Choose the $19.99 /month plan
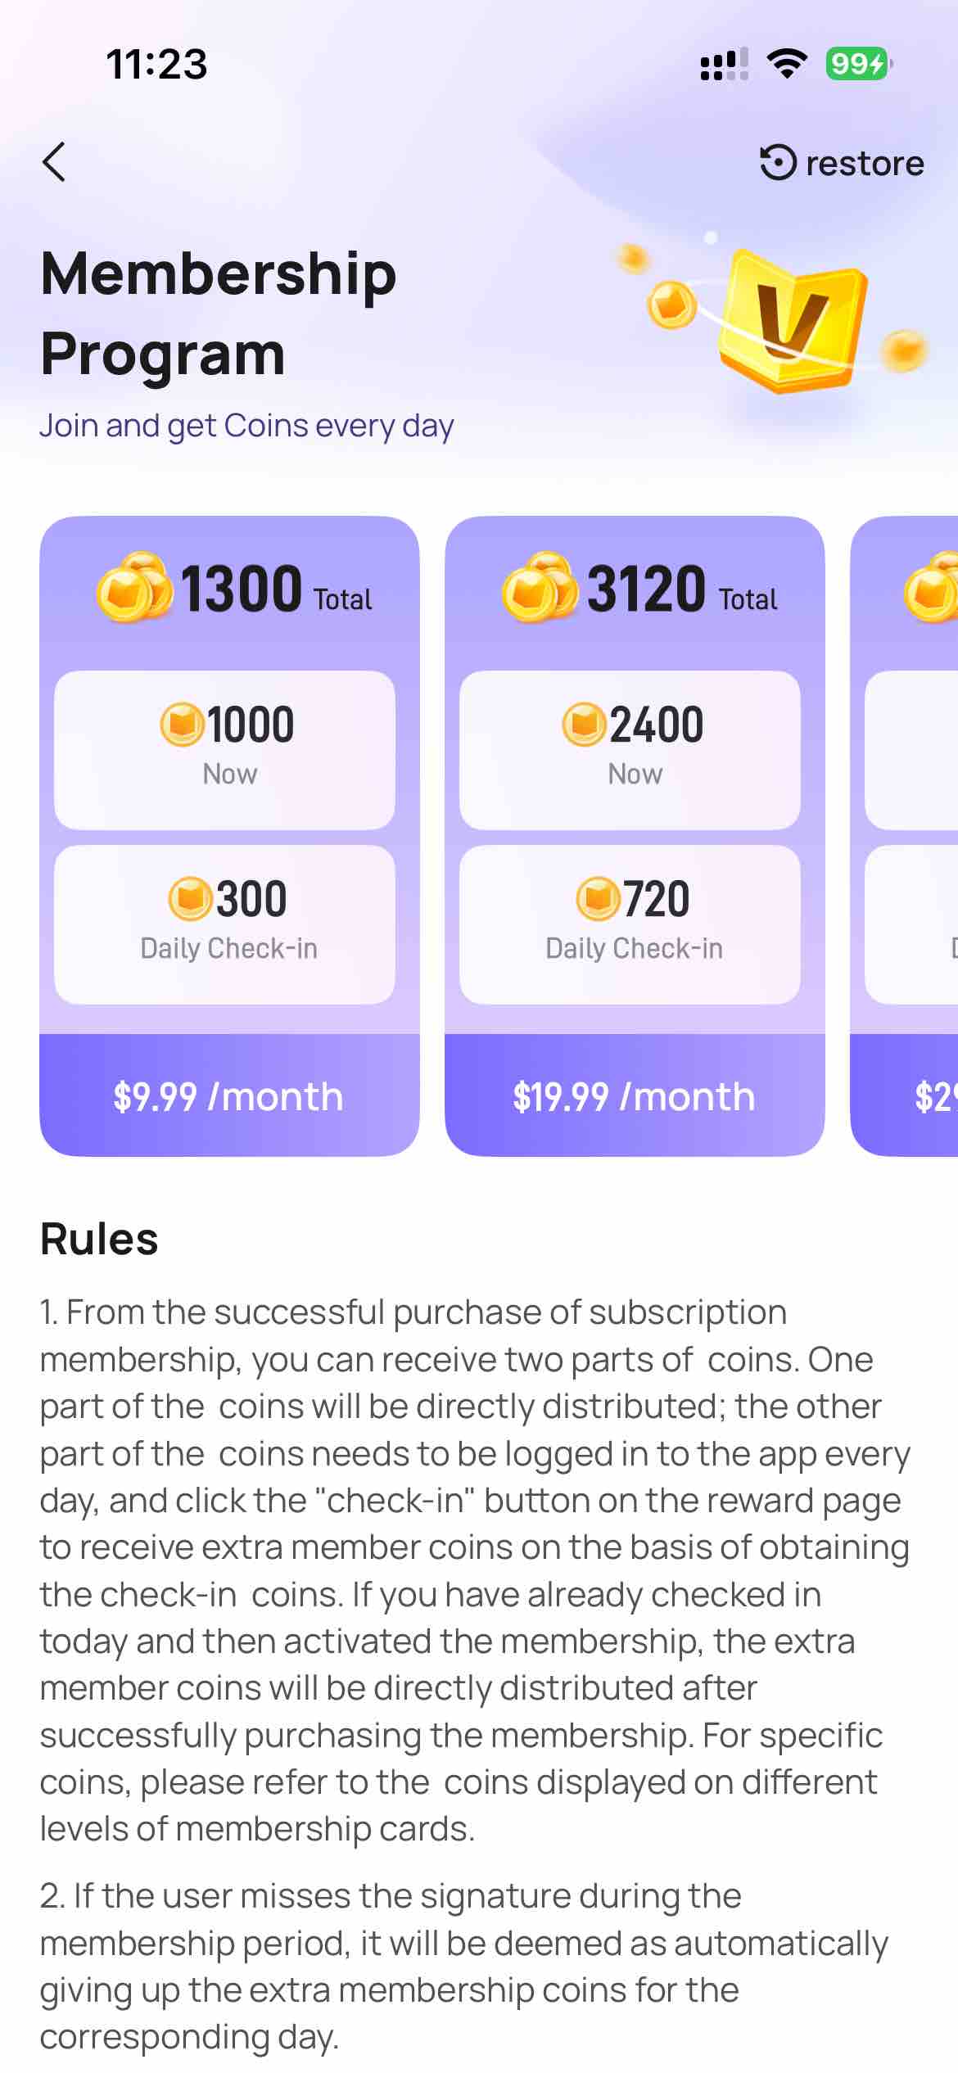 (x=635, y=1095)
